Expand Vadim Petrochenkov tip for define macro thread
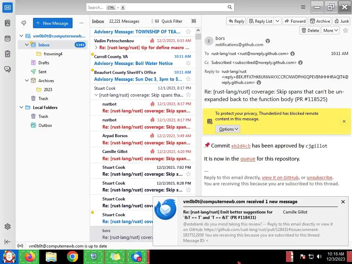Image resolution: width=352 pixels, height=264 pixels. (x=96, y=47)
